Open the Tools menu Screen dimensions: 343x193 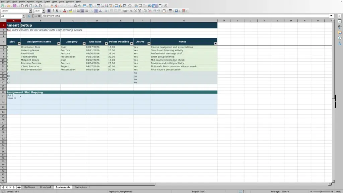point(62,2)
